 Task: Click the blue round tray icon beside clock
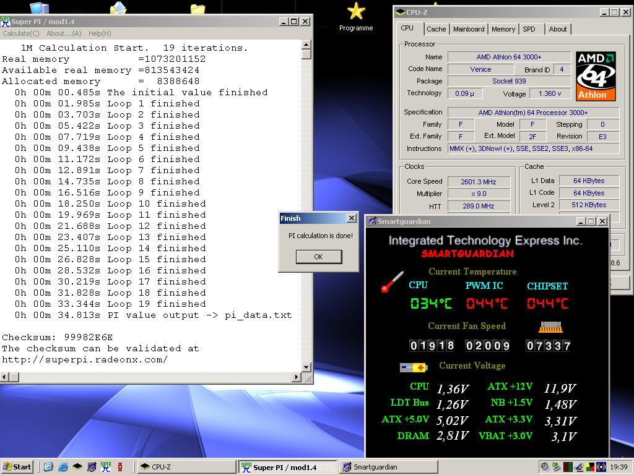pos(601,467)
